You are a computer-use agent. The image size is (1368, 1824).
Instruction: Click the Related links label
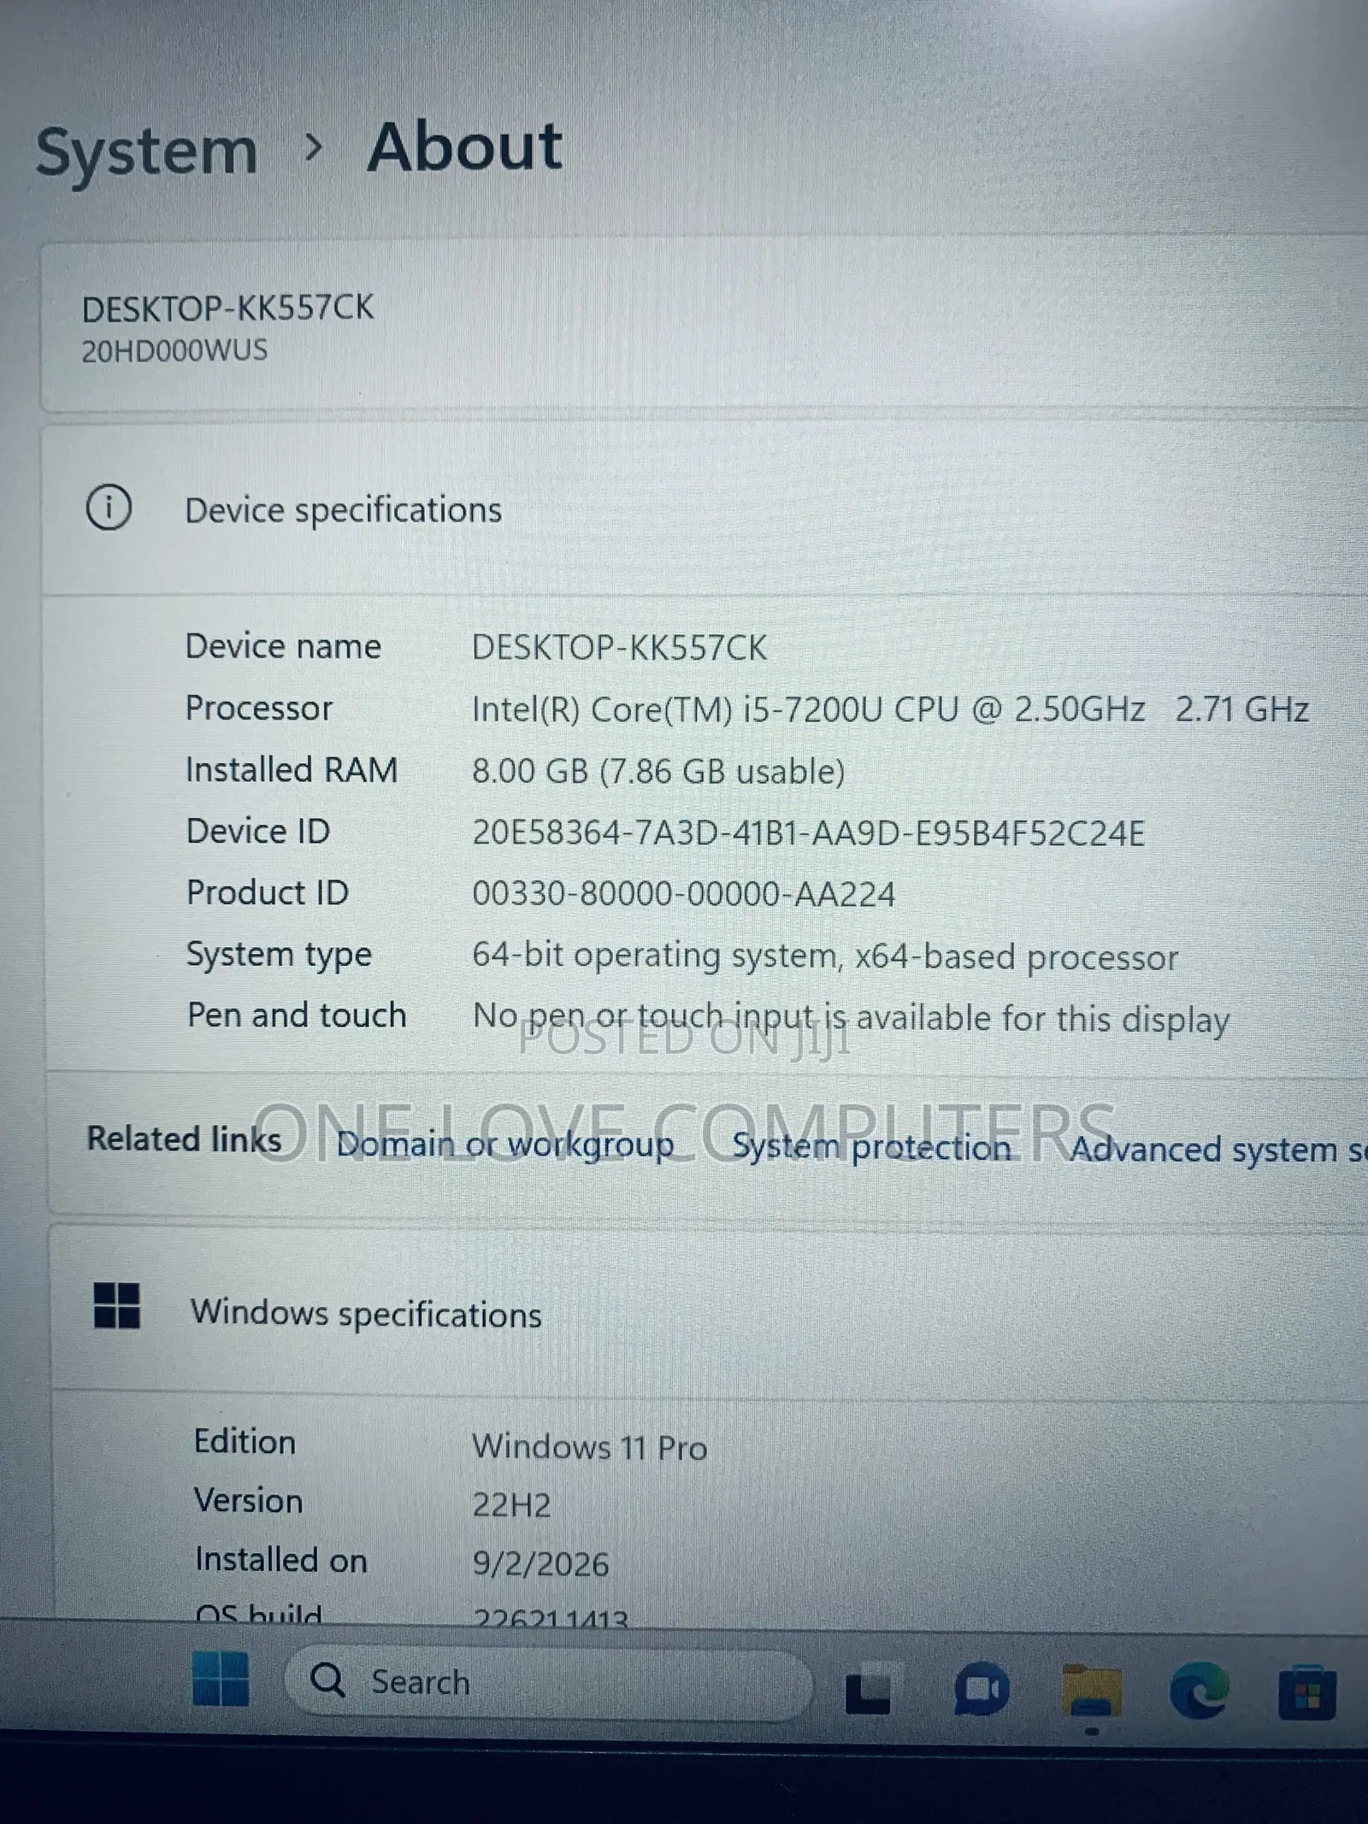[x=184, y=1139]
